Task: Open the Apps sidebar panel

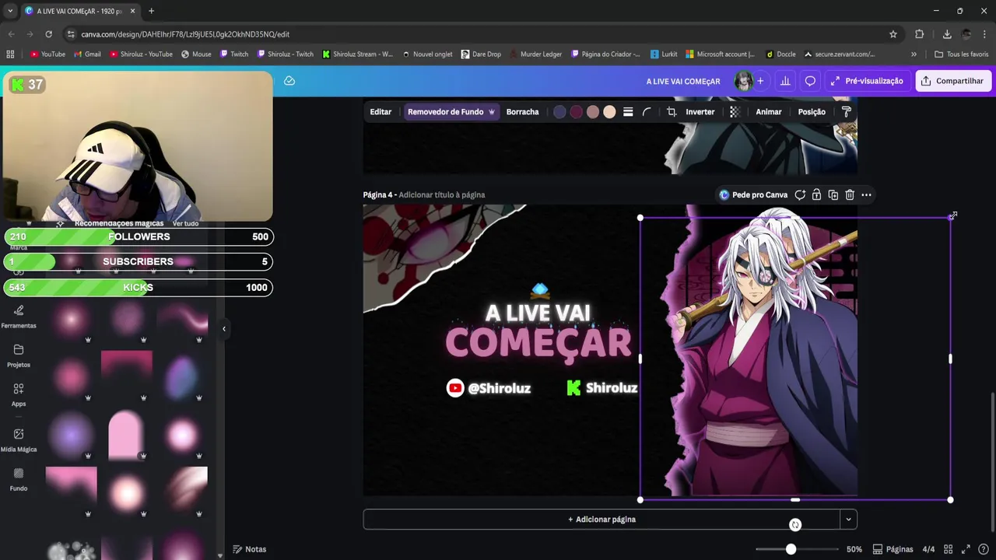Action: pos(19,395)
